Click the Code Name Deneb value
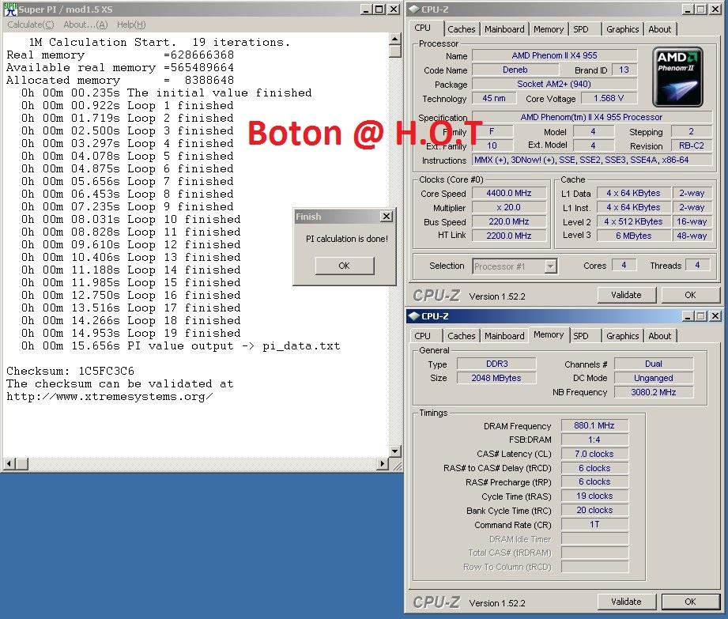728x619 pixels. pyautogui.click(x=515, y=70)
